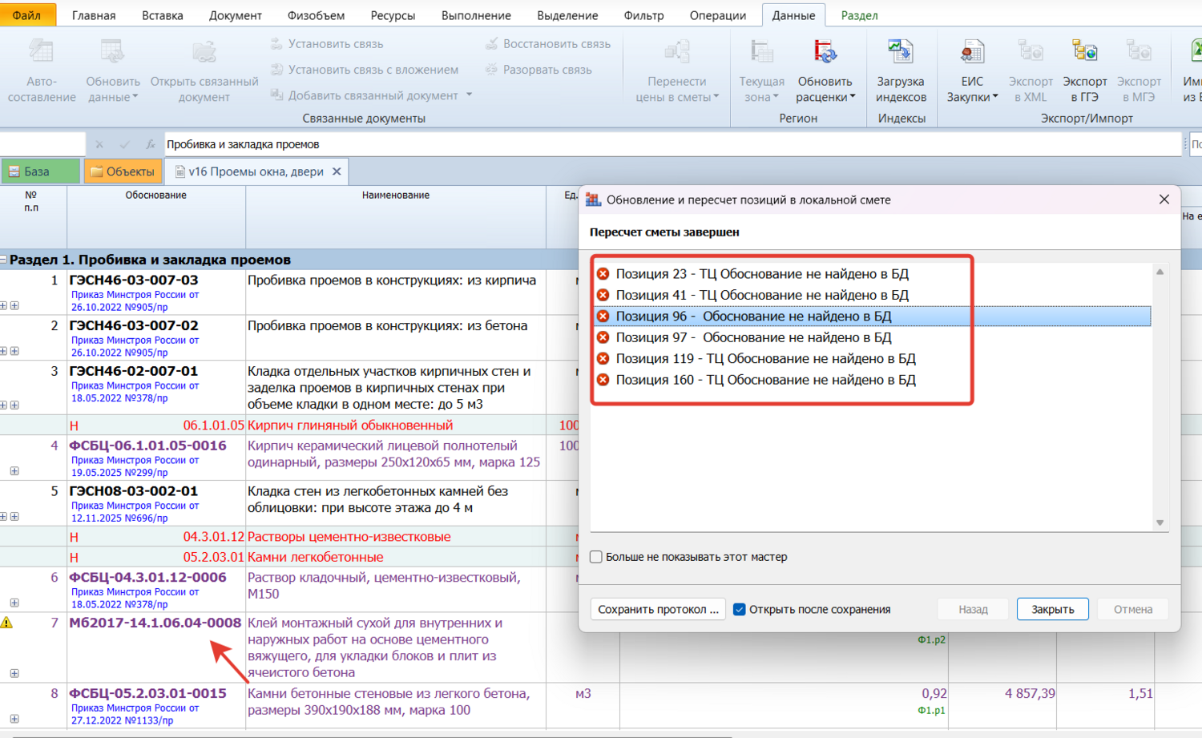Click the Сохранить протокол button
Screen dimensions: 1202x738
[x=658, y=610]
